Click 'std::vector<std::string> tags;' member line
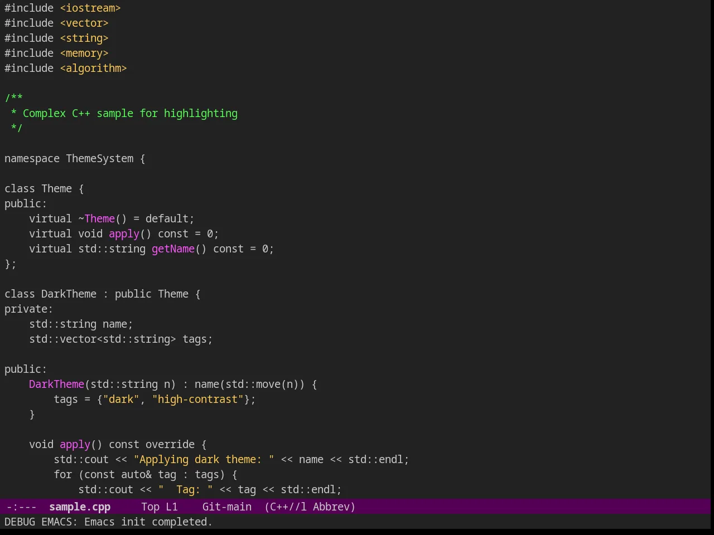 tap(121, 339)
